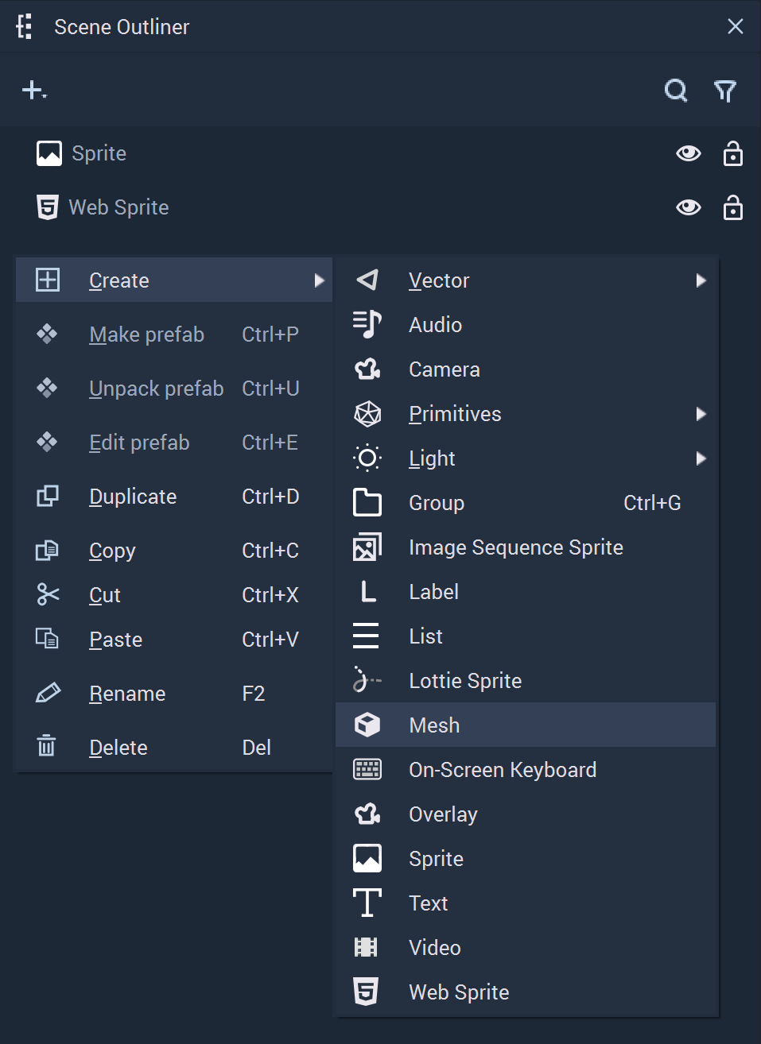Open the filter funnel icon
Viewport: 761px width, 1044px height.
(725, 91)
